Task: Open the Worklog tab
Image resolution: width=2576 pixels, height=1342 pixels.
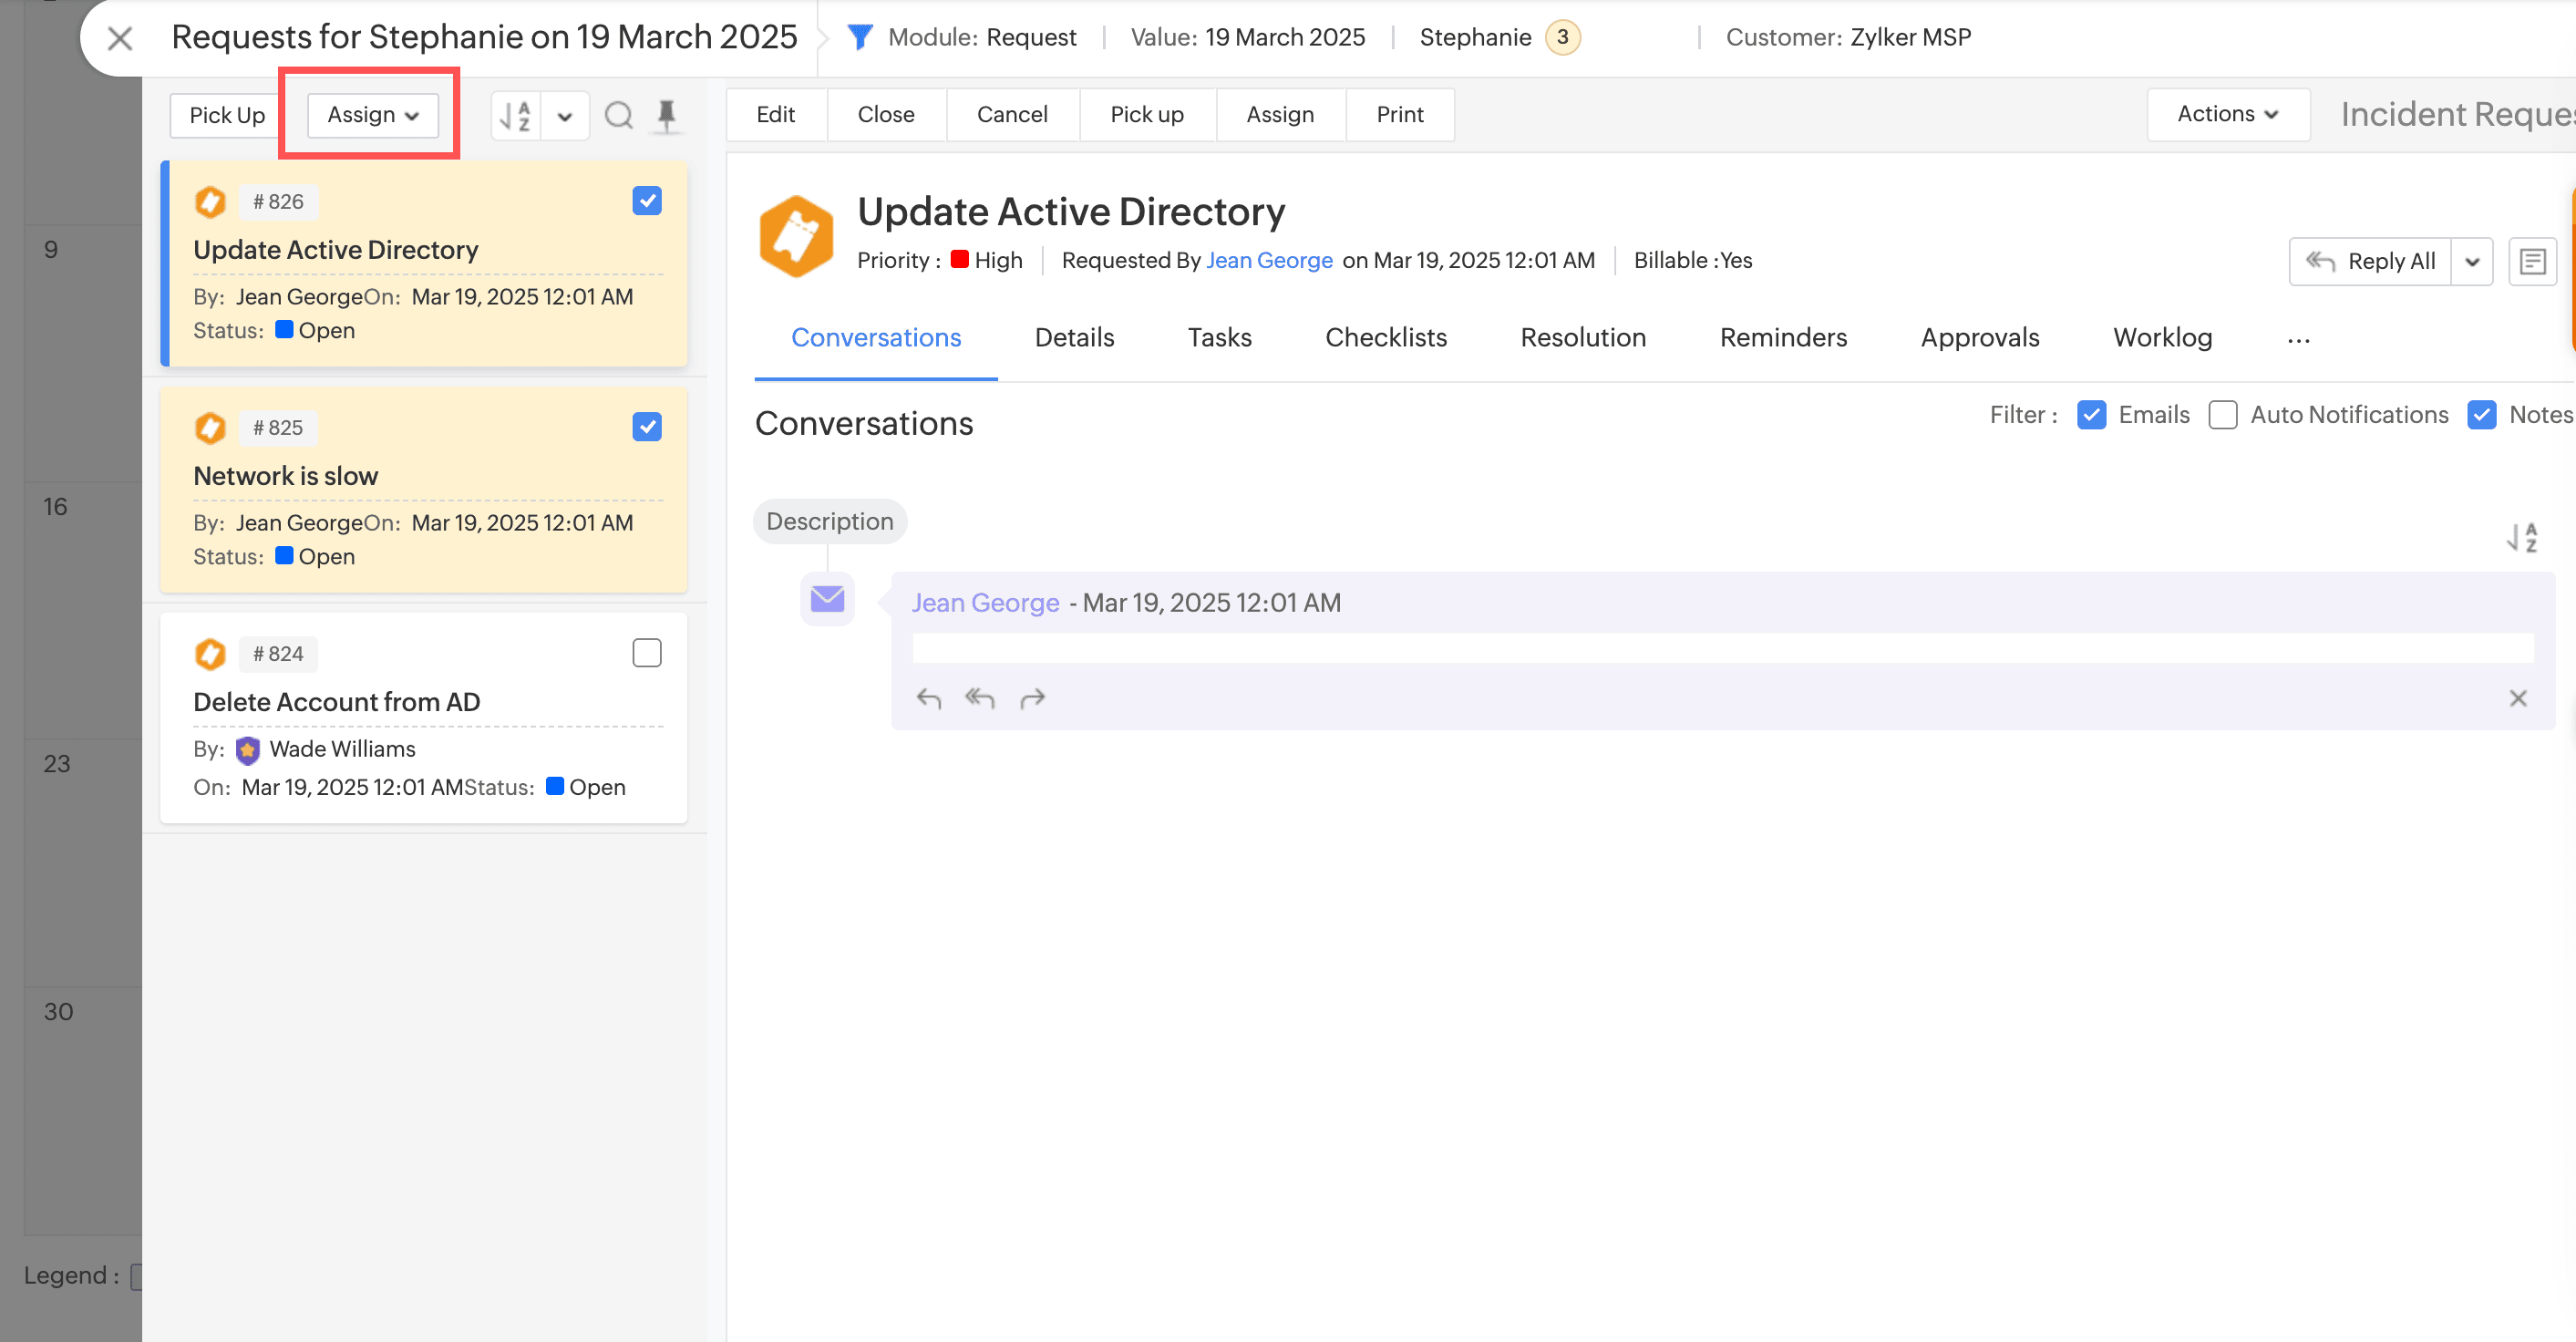Action: click(2162, 338)
